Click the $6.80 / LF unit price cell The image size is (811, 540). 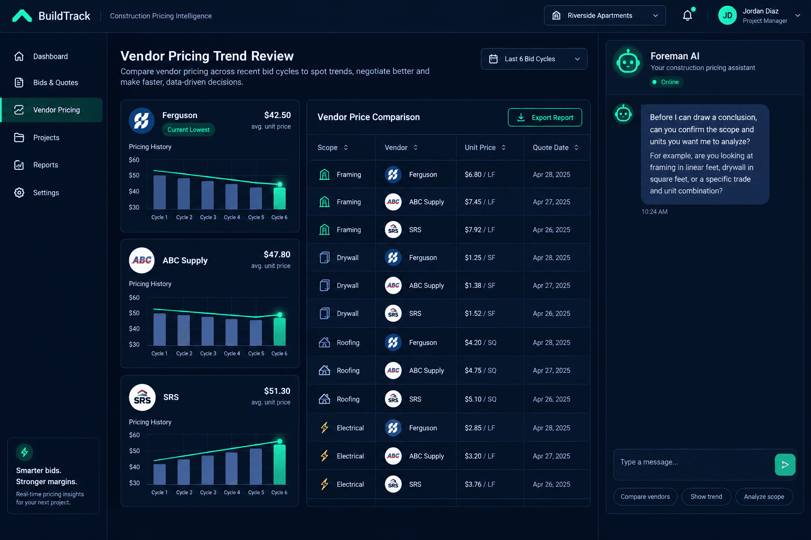point(480,175)
